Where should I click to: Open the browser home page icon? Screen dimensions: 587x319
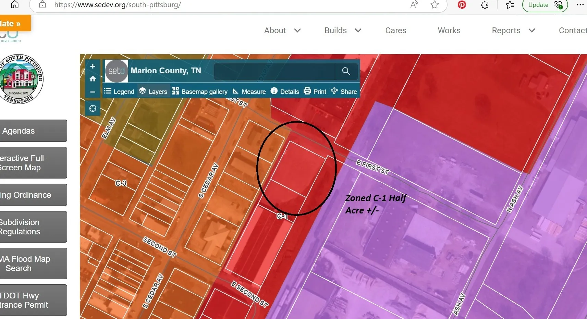tap(15, 4)
